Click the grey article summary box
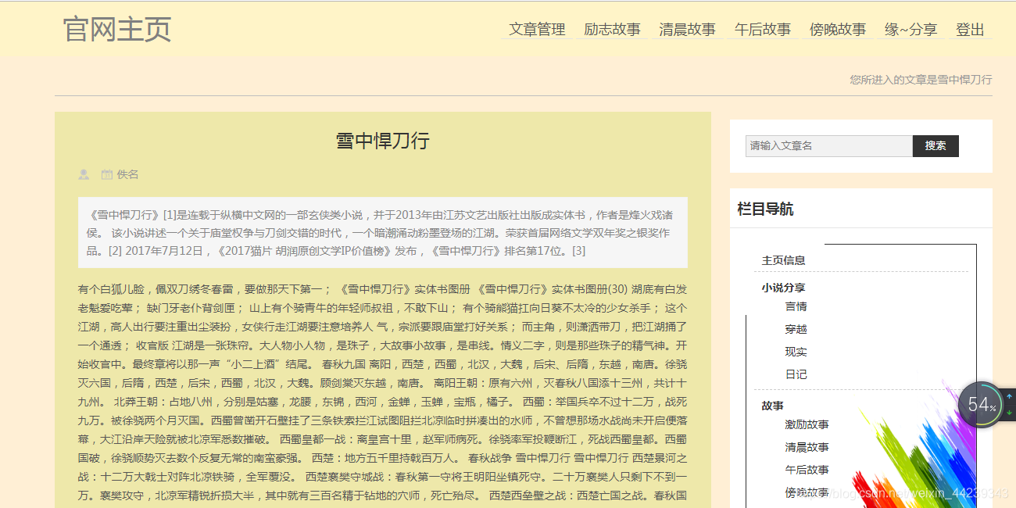This screenshot has width=1016, height=508. pyautogui.click(x=383, y=233)
